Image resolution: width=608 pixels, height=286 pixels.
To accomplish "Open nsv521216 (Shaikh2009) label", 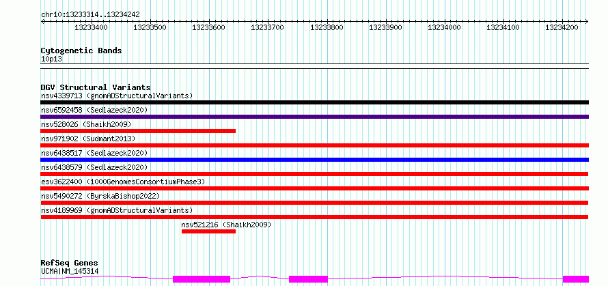I will tap(226, 225).
